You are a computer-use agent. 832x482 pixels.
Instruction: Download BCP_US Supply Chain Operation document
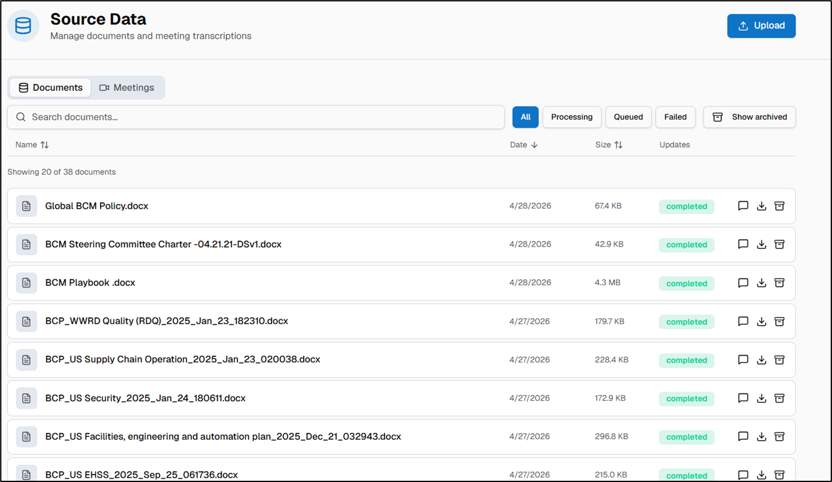click(762, 360)
